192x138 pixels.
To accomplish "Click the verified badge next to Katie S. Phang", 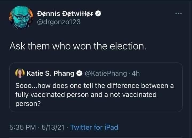I will pos(80,74).
